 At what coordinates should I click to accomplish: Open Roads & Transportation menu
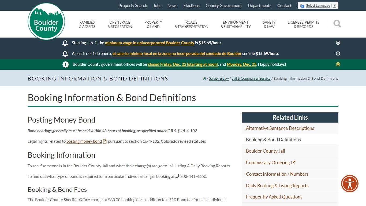pos(191,24)
